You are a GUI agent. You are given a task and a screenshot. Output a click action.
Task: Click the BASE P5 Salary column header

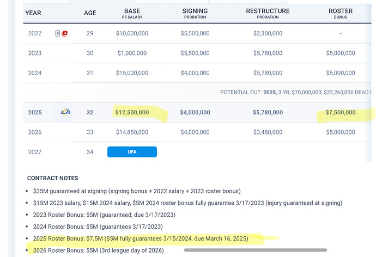(132, 13)
